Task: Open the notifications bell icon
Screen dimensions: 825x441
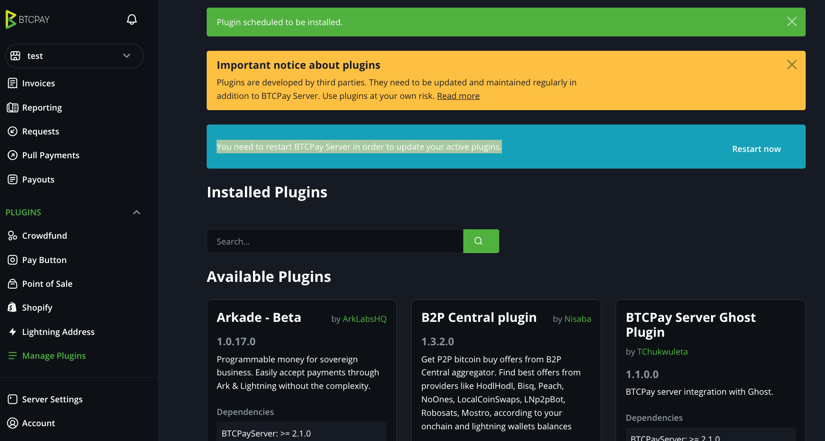Action: (132, 19)
